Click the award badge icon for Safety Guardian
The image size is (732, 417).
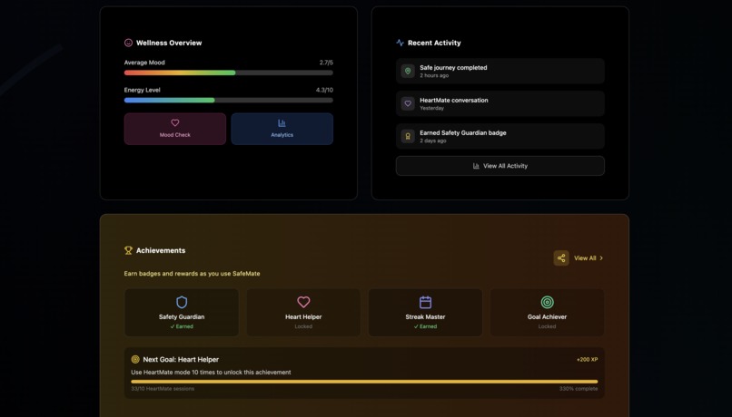pyautogui.click(x=408, y=136)
